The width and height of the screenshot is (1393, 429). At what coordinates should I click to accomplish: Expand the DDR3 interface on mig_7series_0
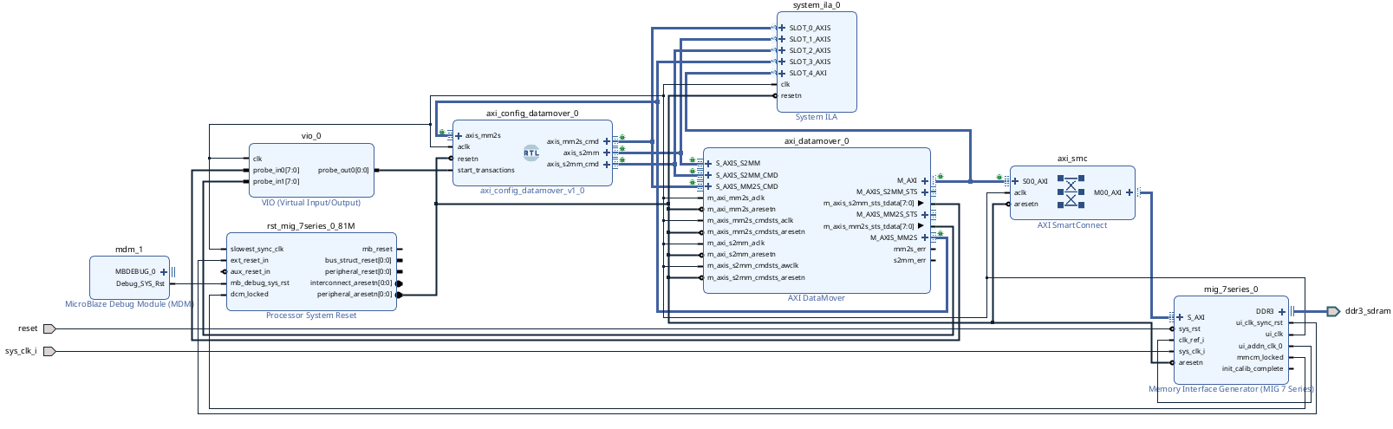[x=1282, y=311]
